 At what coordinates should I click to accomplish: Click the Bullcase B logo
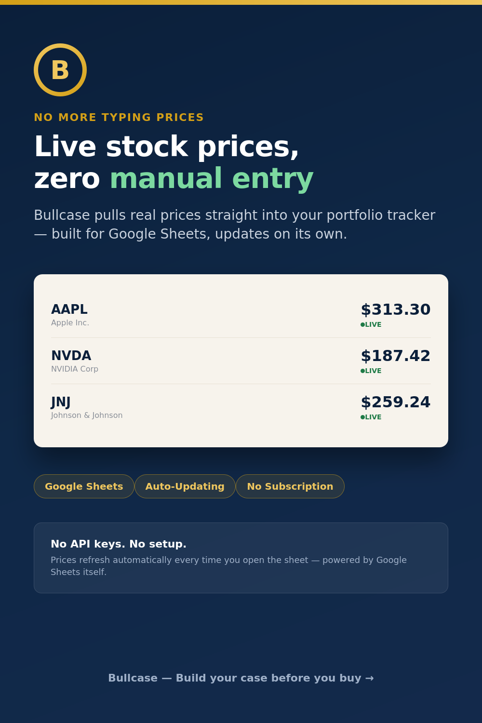(x=60, y=70)
